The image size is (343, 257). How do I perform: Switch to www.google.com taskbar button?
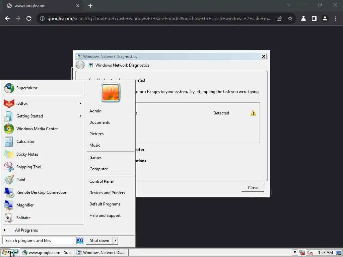(47, 253)
